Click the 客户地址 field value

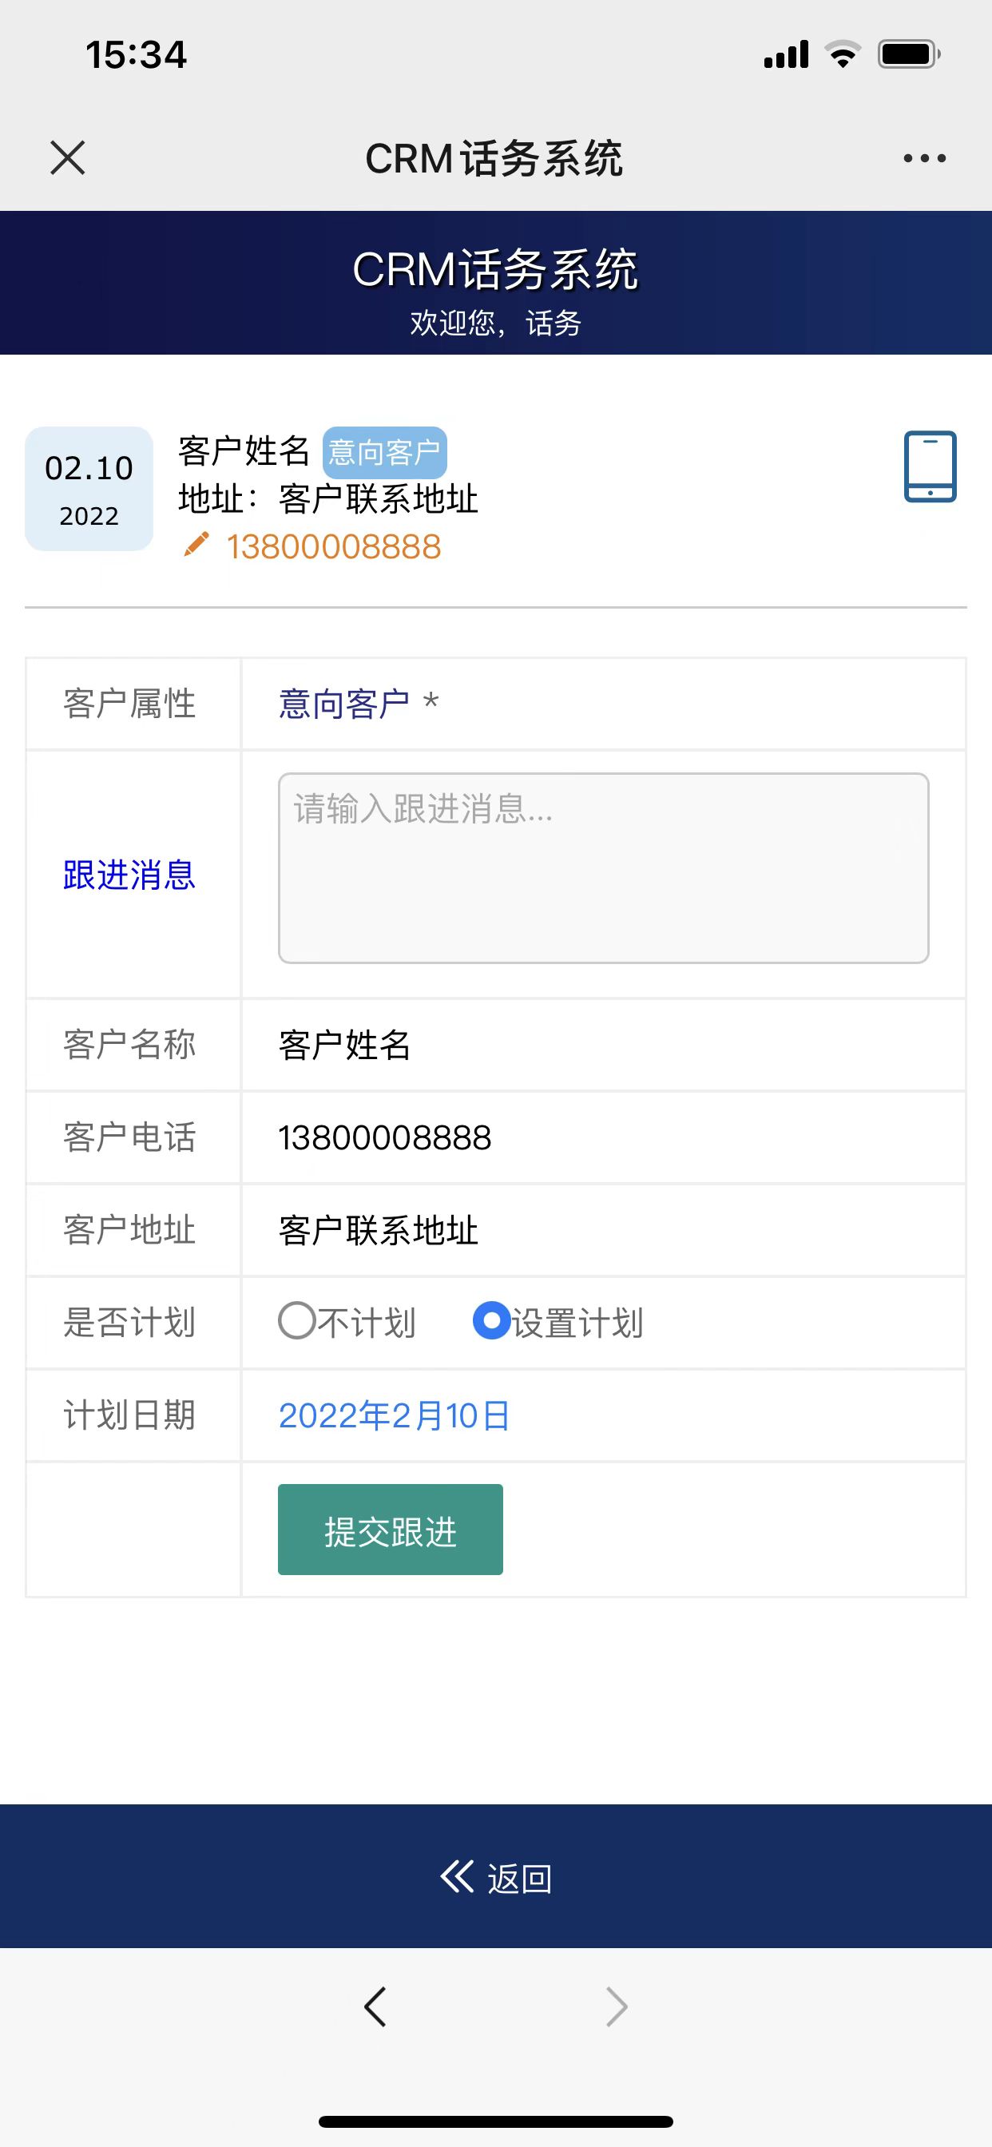[x=378, y=1230]
